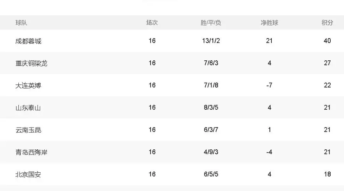Click the 胜/平/负 column header
This screenshot has width=344, height=191.
click(211, 23)
